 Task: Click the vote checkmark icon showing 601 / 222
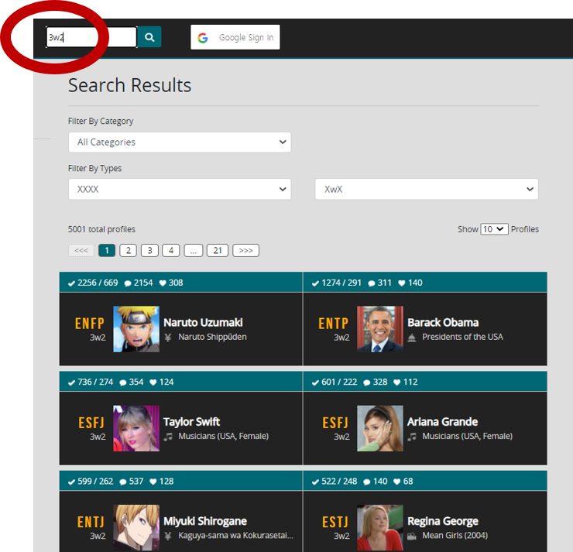pyautogui.click(x=315, y=382)
